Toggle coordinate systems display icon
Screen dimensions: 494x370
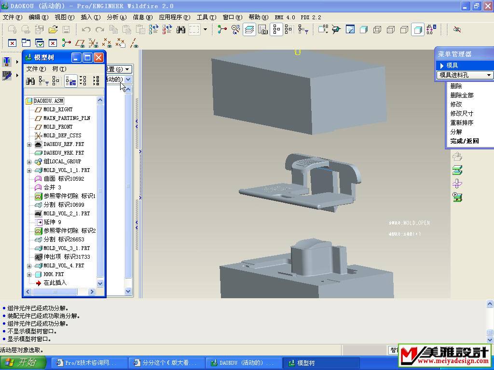(94, 43)
